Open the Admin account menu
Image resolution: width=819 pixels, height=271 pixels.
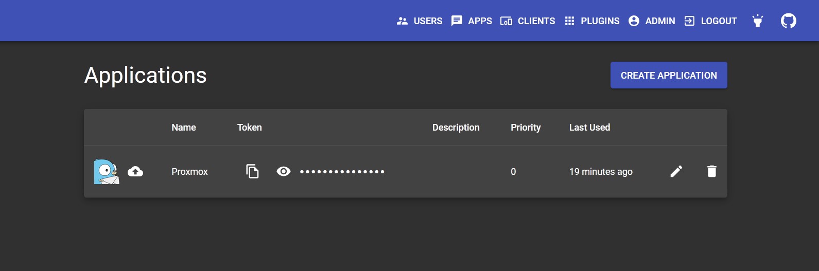coord(652,21)
